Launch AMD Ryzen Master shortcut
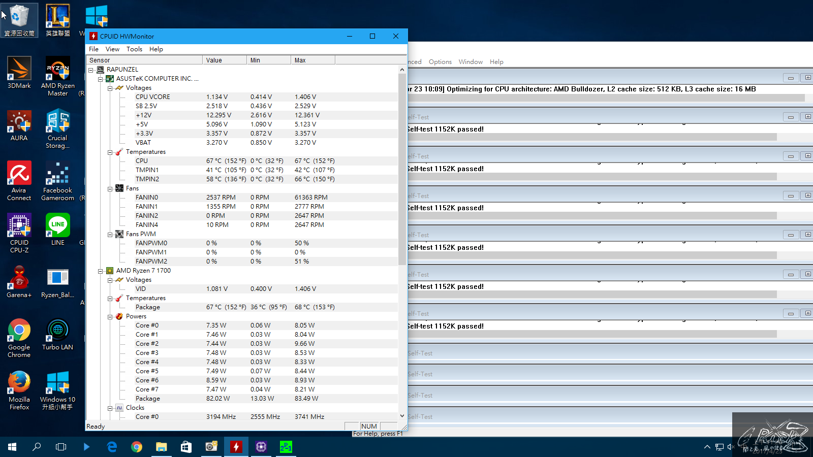 click(x=57, y=76)
